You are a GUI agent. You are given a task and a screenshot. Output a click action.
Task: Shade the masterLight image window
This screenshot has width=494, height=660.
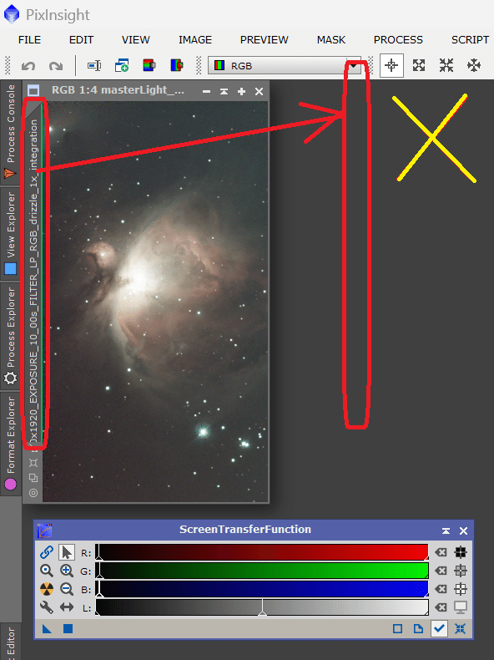tap(224, 91)
